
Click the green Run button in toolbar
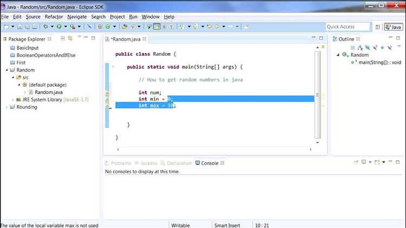(59, 27)
